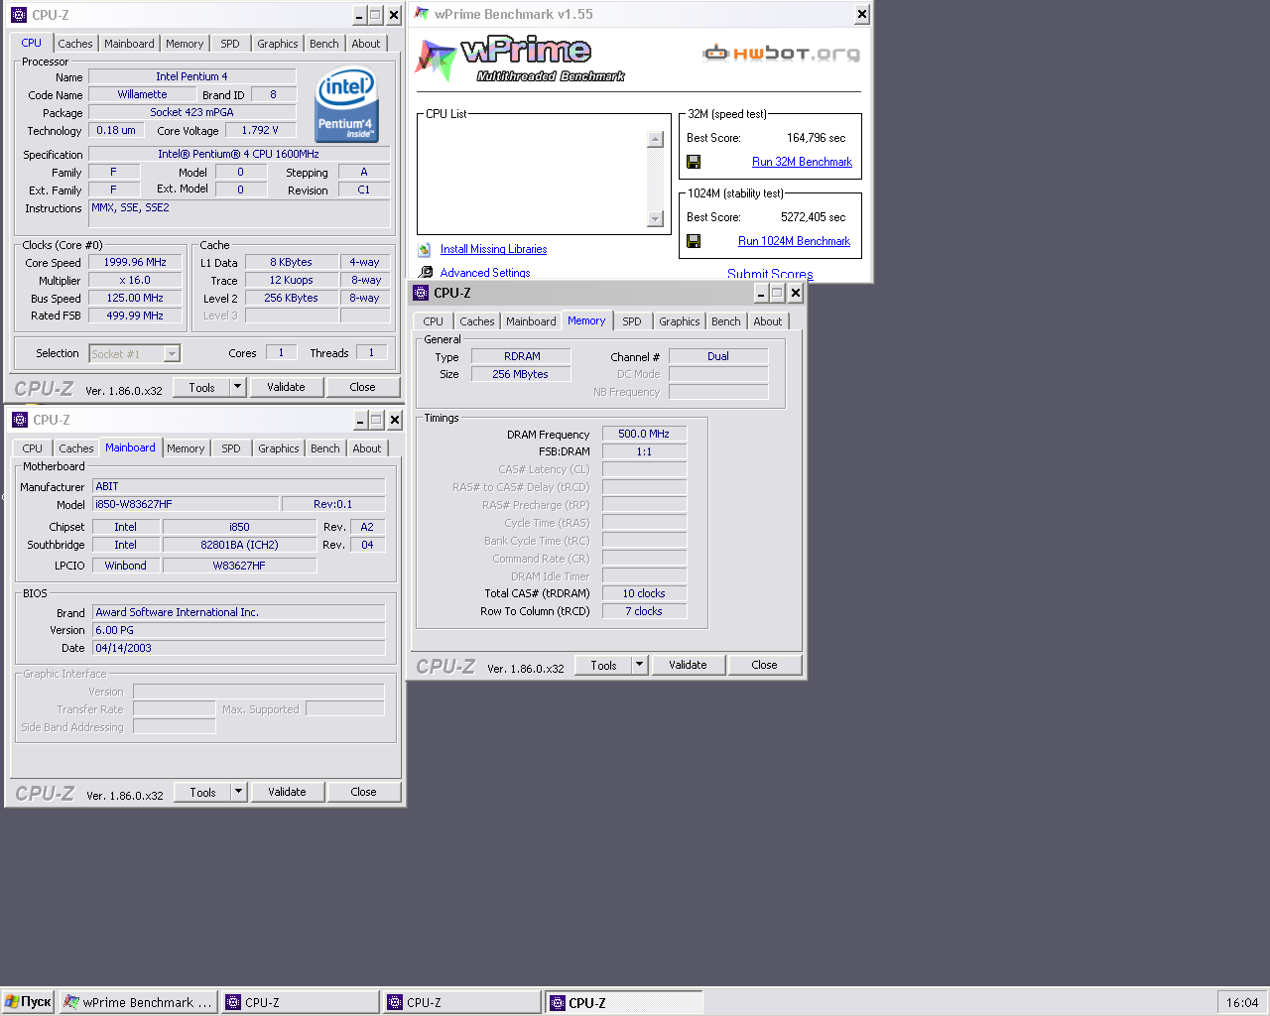
Task: Click Close button in the Memory window
Action: (x=765, y=665)
